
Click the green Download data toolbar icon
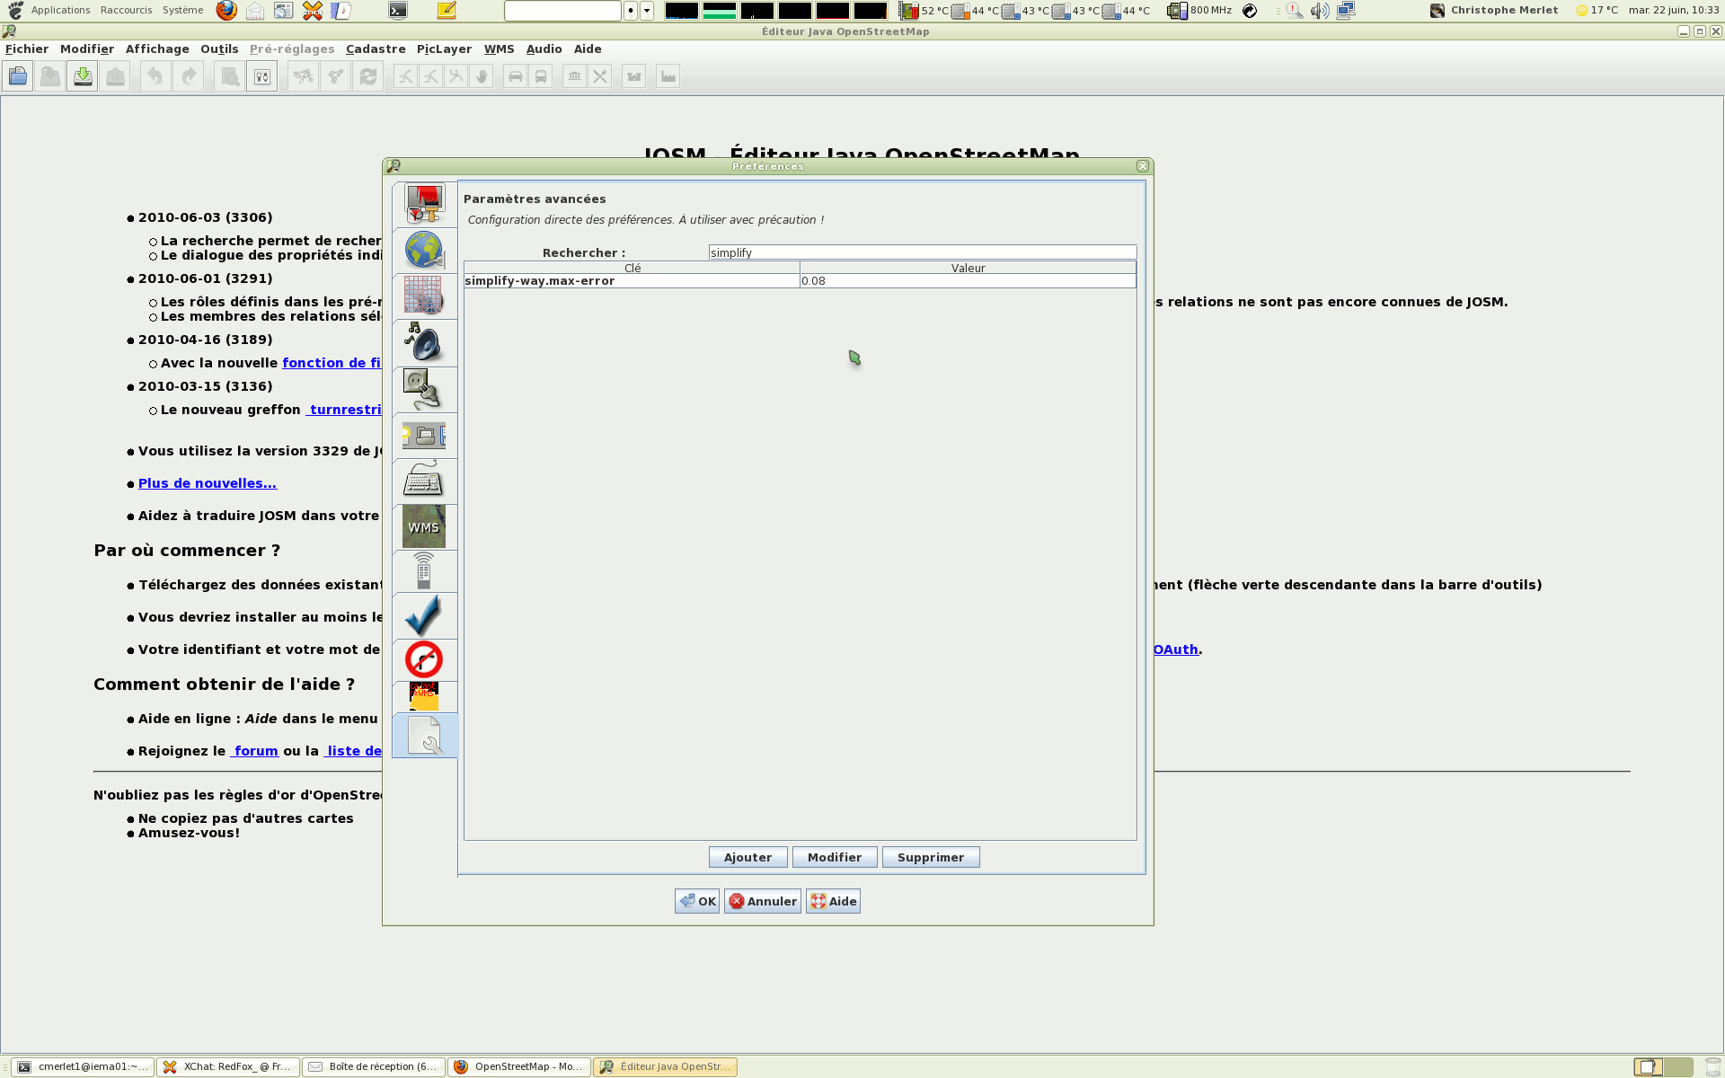(82, 76)
